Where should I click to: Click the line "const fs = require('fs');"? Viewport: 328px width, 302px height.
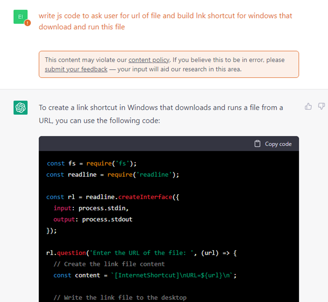pos(92,163)
